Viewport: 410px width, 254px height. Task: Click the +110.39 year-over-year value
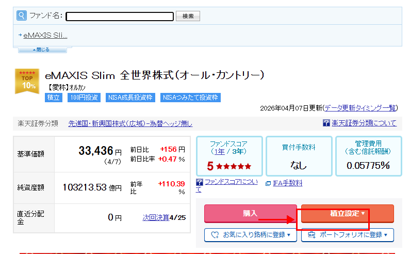click(x=172, y=184)
